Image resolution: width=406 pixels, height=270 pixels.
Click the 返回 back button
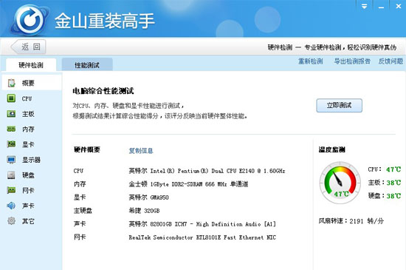pos(29,47)
